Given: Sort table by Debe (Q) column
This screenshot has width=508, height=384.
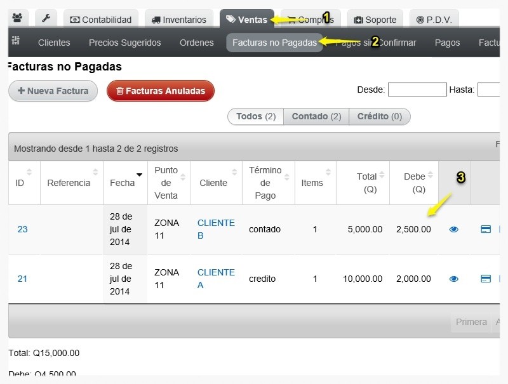Looking at the screenshot, I should tap(414, 183).
